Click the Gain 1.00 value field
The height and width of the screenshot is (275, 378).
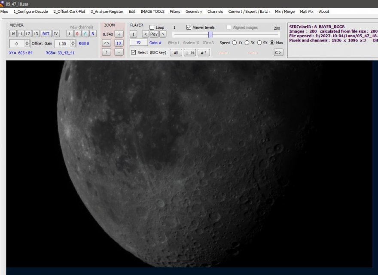(63, 44)
